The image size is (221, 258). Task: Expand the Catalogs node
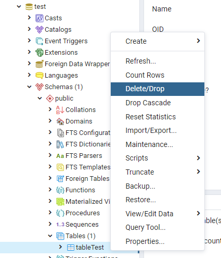pyautogui.click(x=29, y=29)
